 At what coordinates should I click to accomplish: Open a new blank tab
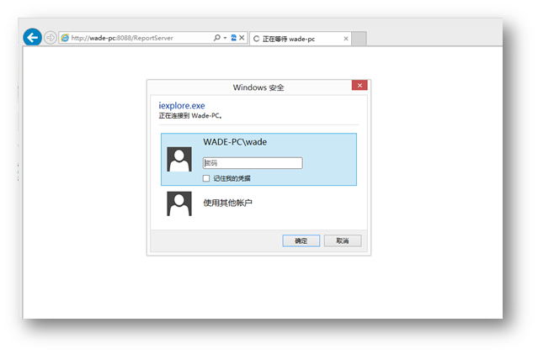tap(359, 39)
